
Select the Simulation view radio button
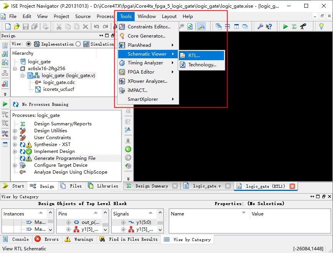coord(78,44)
